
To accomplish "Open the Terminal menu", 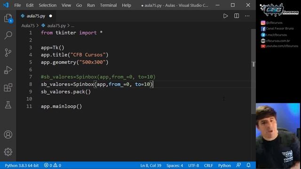I will click(108, 5).
